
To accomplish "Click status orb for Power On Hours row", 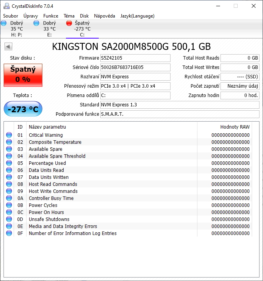I will (x=9, y=212).
